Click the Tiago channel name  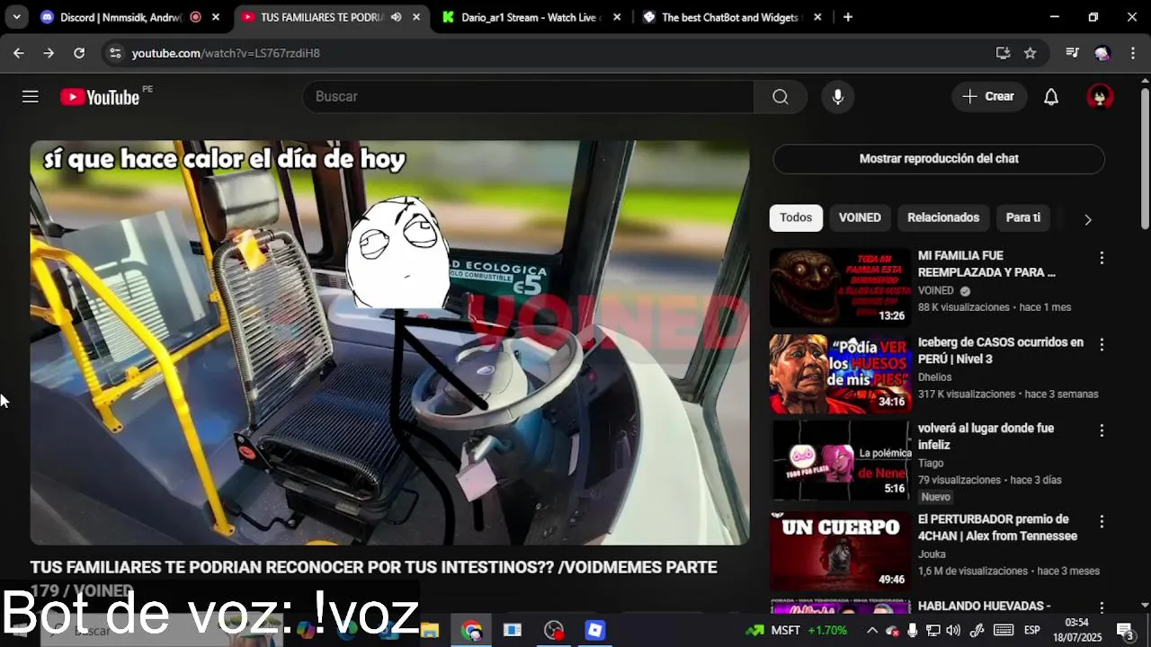(x=931, y=464)
